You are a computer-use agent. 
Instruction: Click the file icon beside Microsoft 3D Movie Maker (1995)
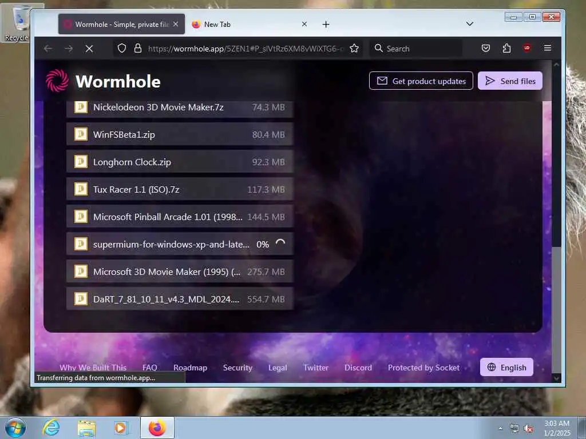point(81,272)
